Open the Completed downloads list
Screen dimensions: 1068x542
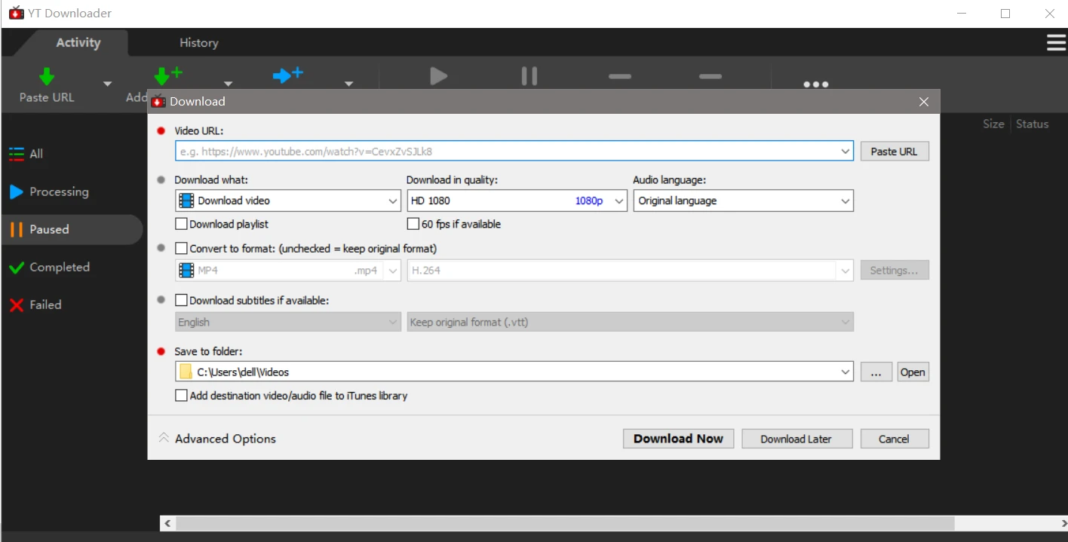point(59,267)
